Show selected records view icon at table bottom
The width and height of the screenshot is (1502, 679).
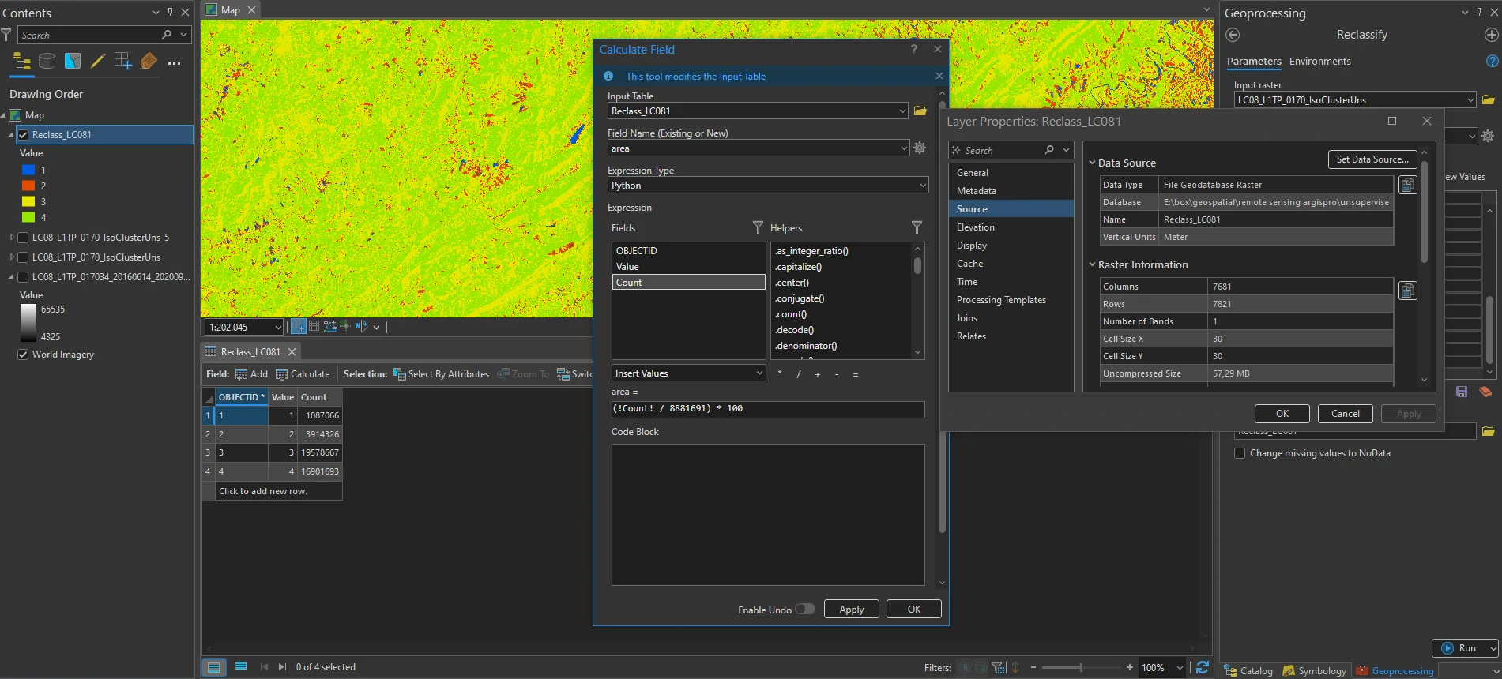coord(241,666)
